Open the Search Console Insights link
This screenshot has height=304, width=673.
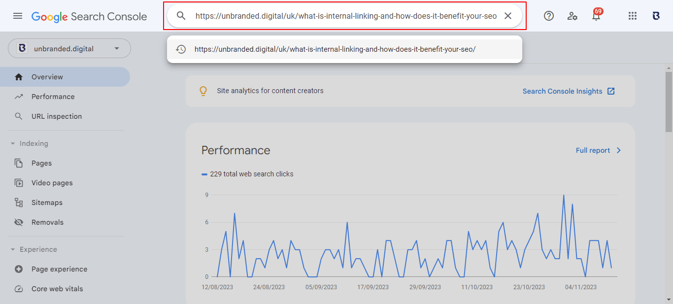569,91
